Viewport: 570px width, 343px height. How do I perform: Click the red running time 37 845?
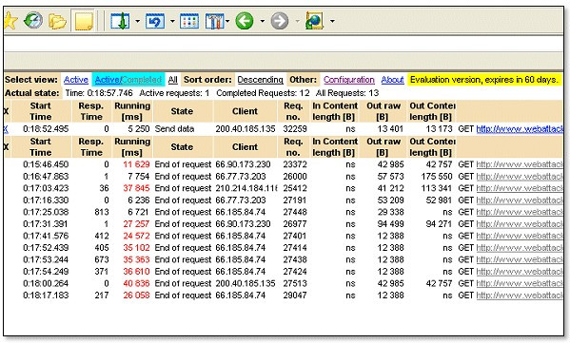click(136, 188)
